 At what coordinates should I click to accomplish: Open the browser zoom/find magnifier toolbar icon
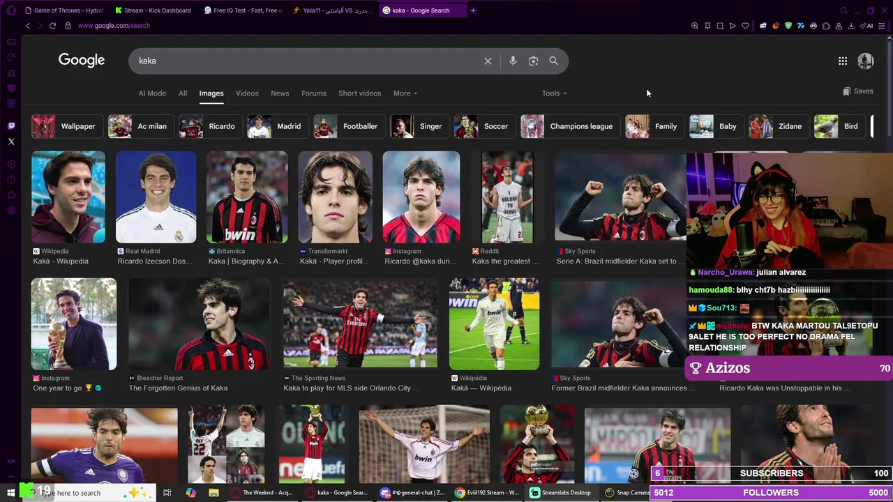click(x=695, y=26)
